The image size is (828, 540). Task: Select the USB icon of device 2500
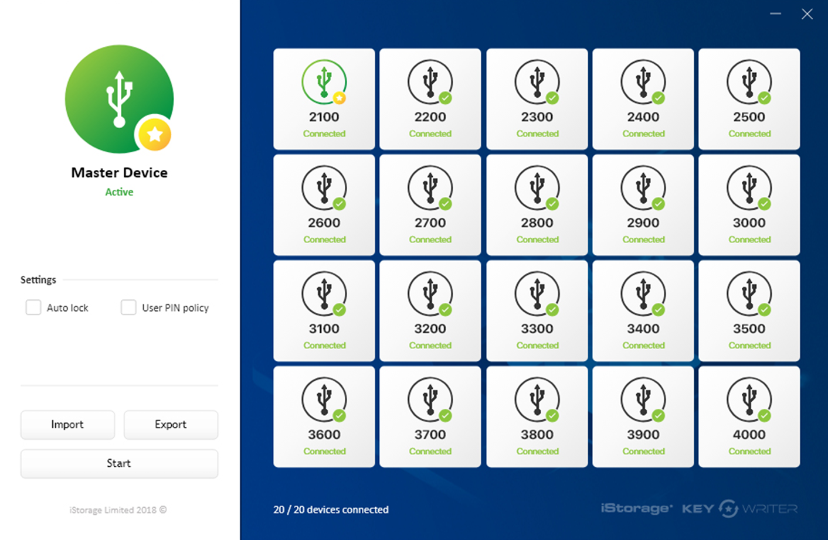(749, 81)
